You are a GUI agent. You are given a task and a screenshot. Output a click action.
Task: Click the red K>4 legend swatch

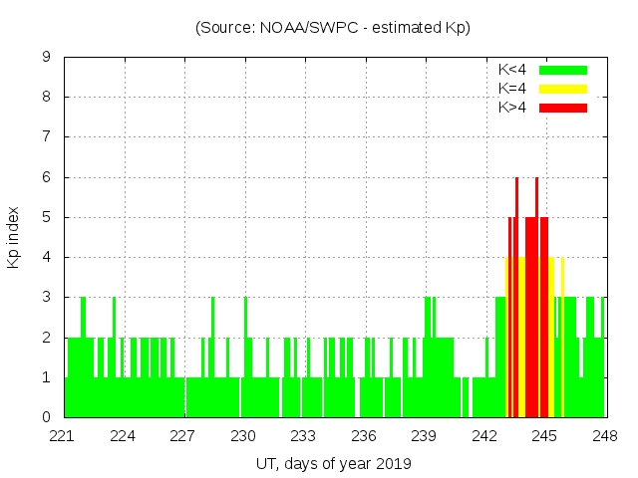click(x=562, y=107)
